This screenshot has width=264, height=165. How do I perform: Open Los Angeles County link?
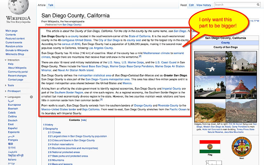tap(101, 48)
